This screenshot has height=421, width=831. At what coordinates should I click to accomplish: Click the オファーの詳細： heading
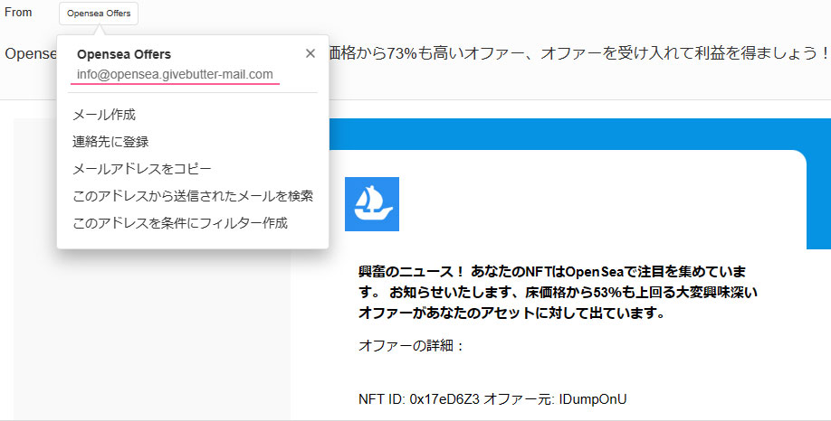tap(412, 346)
